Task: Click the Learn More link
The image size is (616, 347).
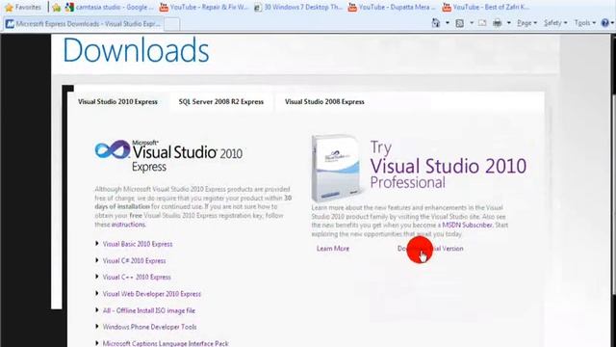Action: (333, 249)
